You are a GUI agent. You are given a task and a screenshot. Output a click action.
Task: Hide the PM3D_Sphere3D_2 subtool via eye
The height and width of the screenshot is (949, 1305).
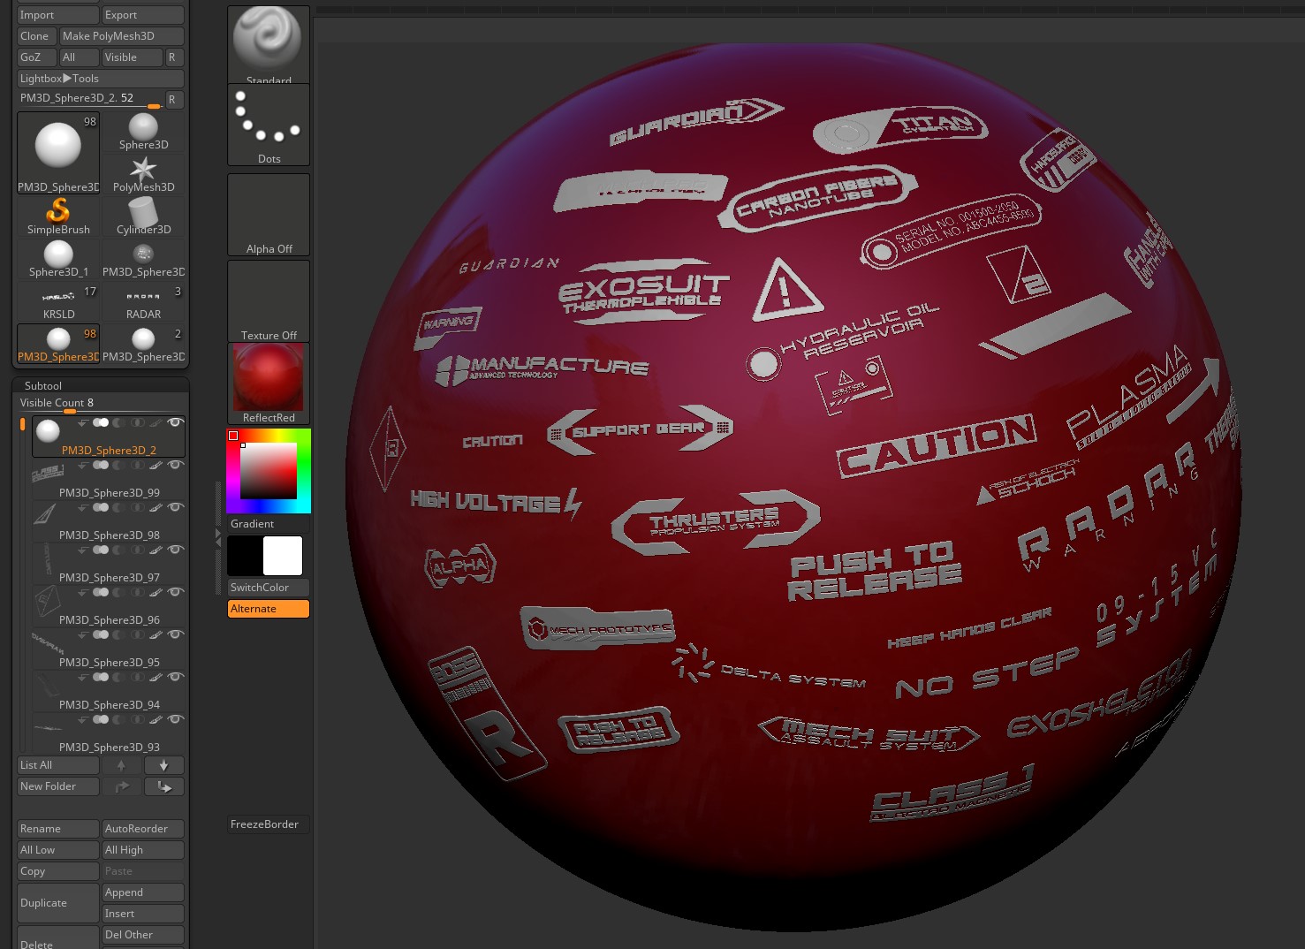click(176, 422)
